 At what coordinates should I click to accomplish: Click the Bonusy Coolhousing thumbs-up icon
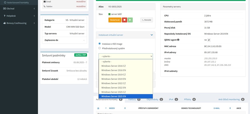pos(4,23)
